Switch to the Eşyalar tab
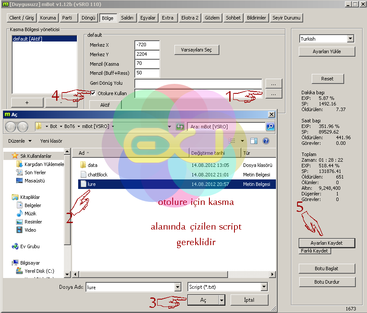The width and height of the screenshot is (367, 313). click(x=148, y=18)
